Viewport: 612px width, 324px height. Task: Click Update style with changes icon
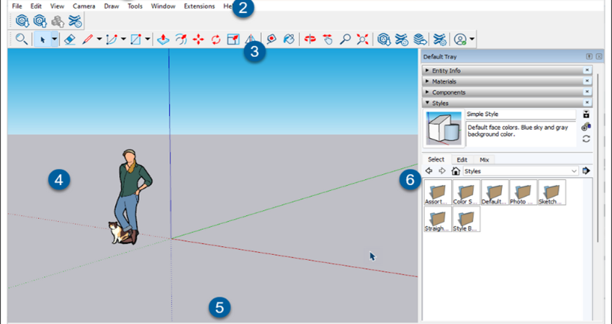click(586, 138)
